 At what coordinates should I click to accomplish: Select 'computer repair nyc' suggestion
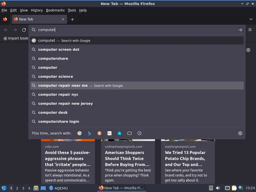(x=137, y=94)
